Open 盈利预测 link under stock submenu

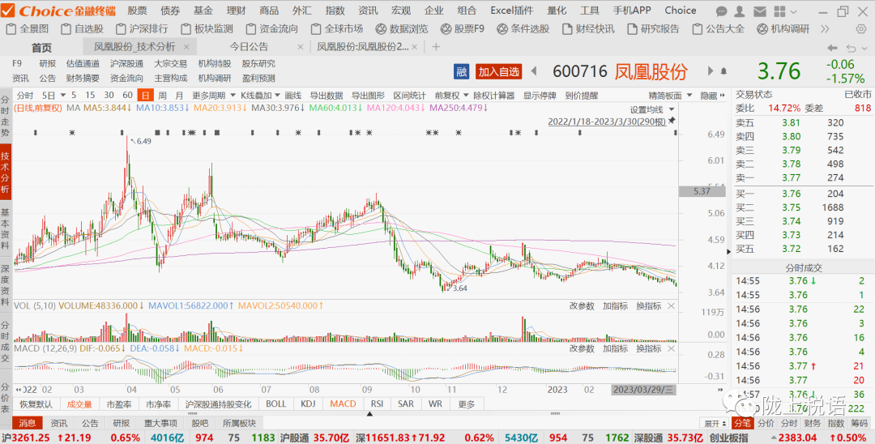point(258,78)
